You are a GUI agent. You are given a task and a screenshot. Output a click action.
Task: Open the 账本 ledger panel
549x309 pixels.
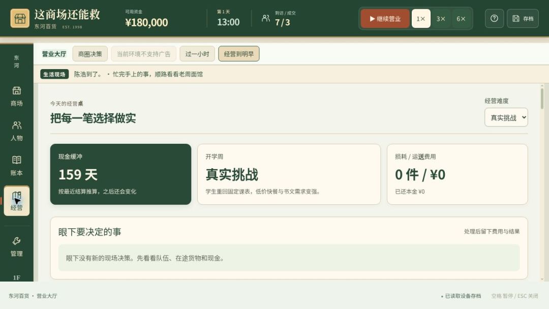point(16,166)
